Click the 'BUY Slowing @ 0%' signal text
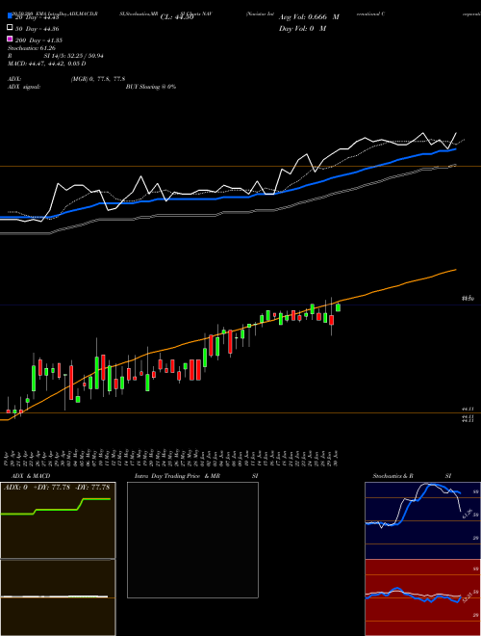This screenshot has width=481, height=636. tap(151, 87)
